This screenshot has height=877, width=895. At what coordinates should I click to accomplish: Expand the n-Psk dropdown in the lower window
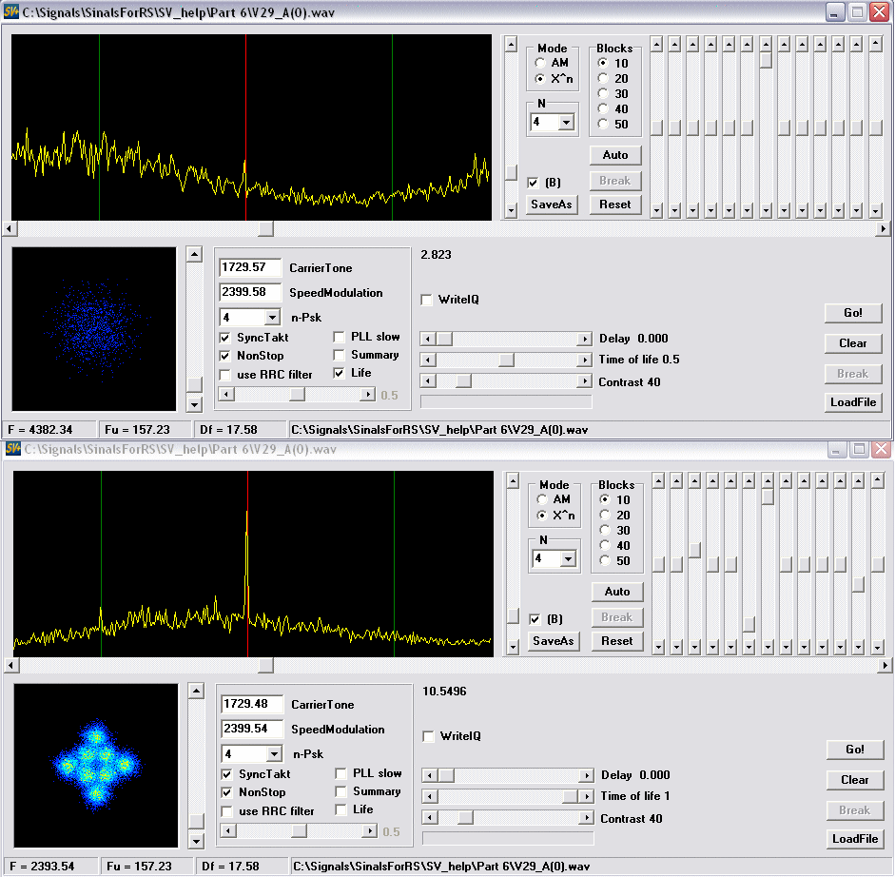pyautogui.click(x=274, y=754)
